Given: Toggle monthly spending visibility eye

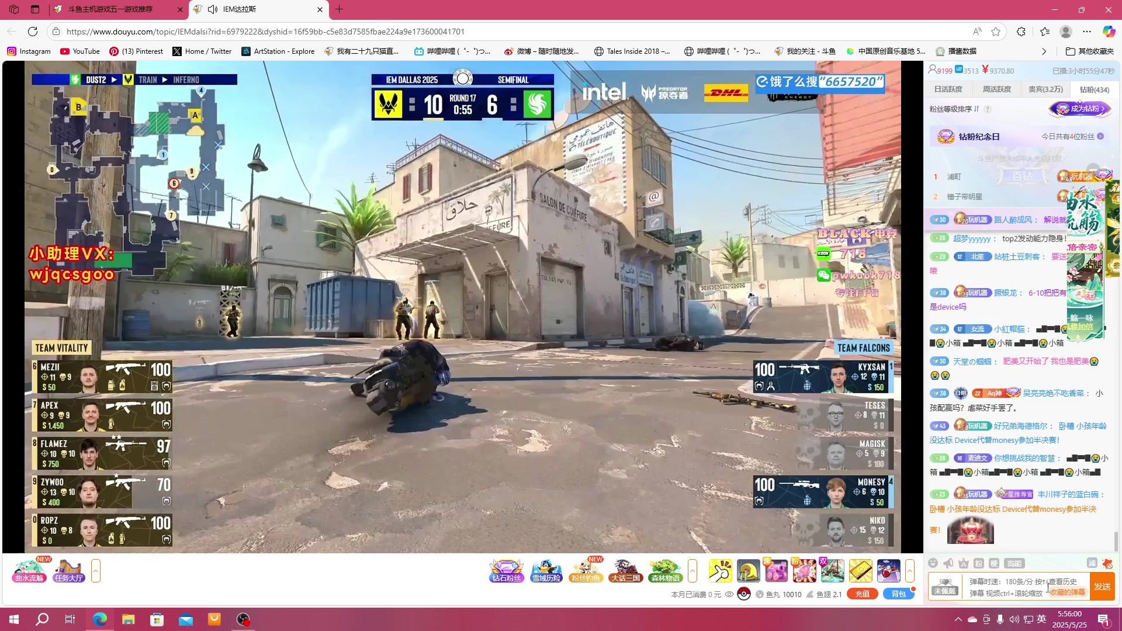Looking at the screenshot, I should coord(729,594).
